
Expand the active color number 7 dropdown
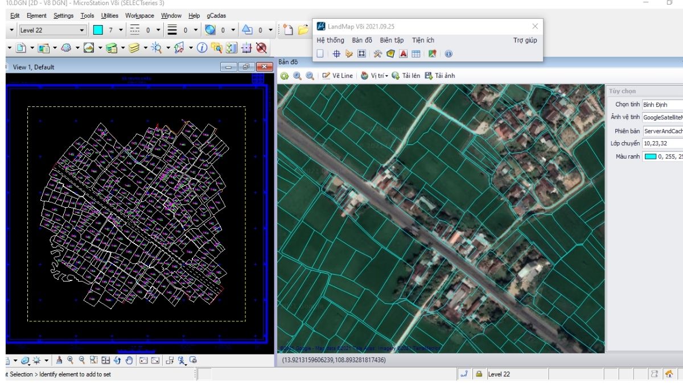[x=121, y=30]
